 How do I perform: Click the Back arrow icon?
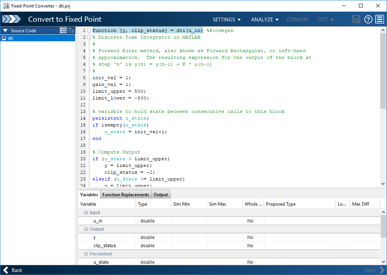pyautogui.click(x=6, y=270)
